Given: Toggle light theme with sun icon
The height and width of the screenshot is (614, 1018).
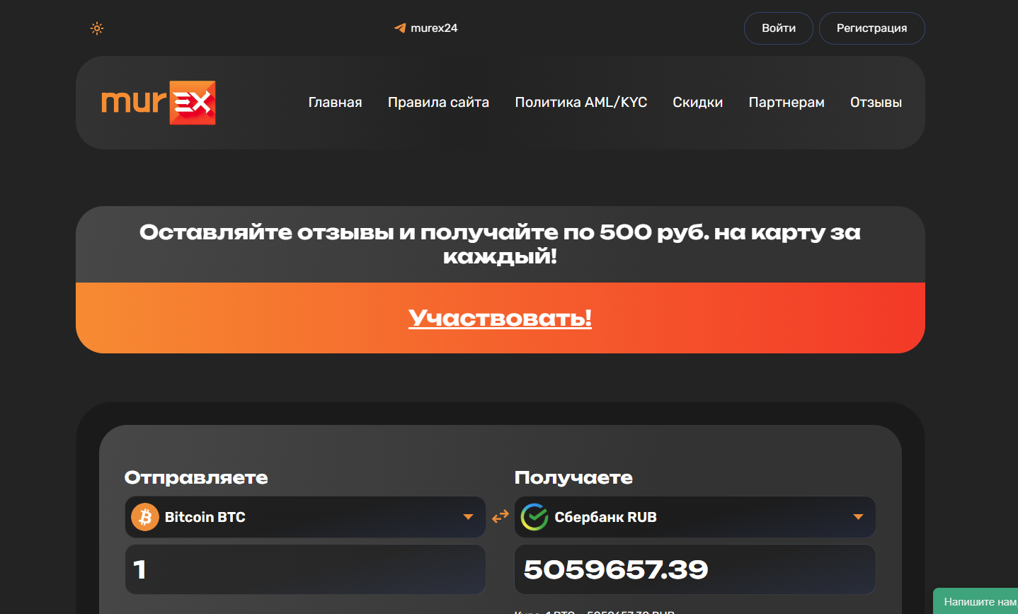Looking at the screenshot, I should pos(97,28).
